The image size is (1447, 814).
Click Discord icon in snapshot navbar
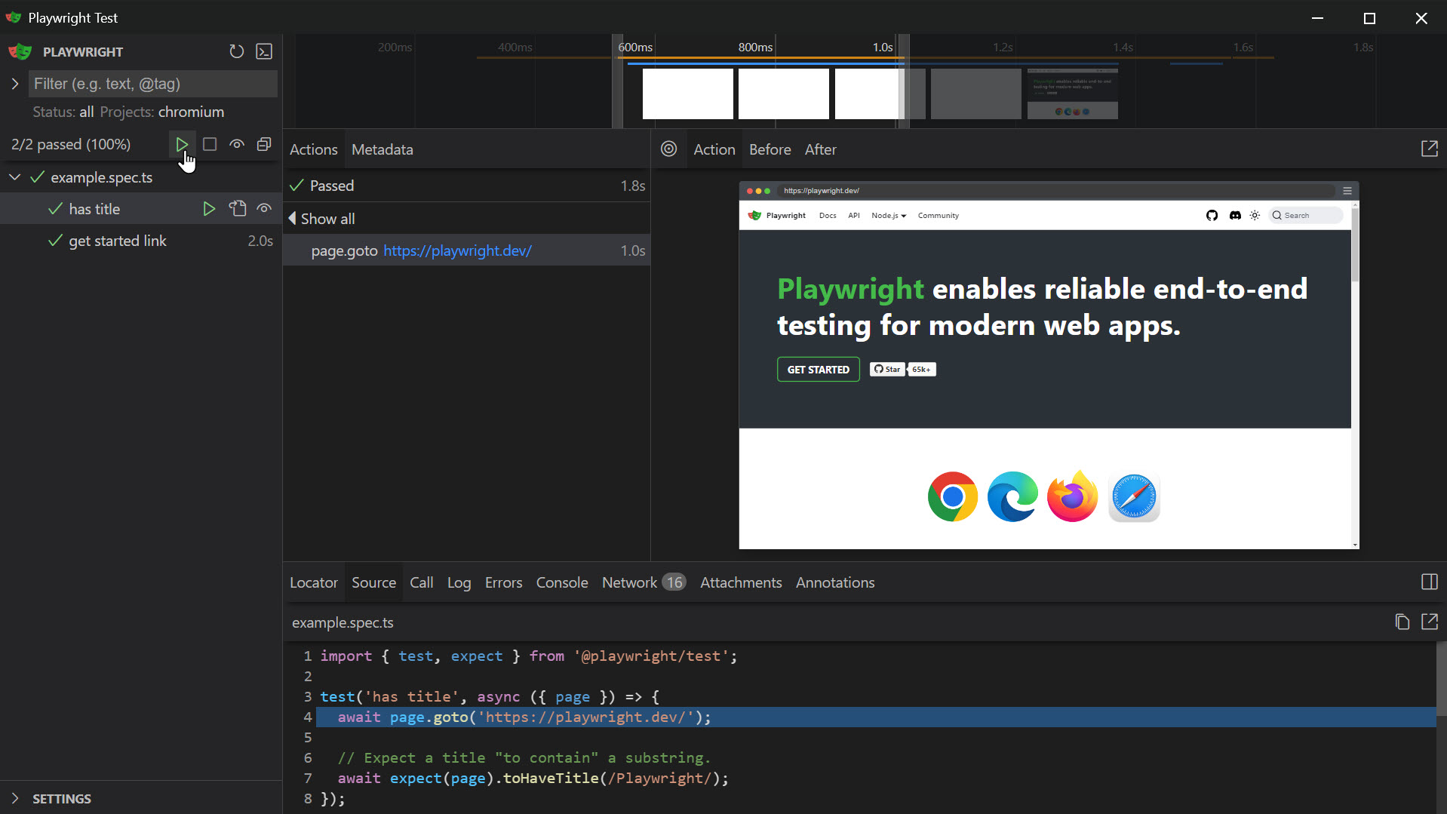[1235, 216]
